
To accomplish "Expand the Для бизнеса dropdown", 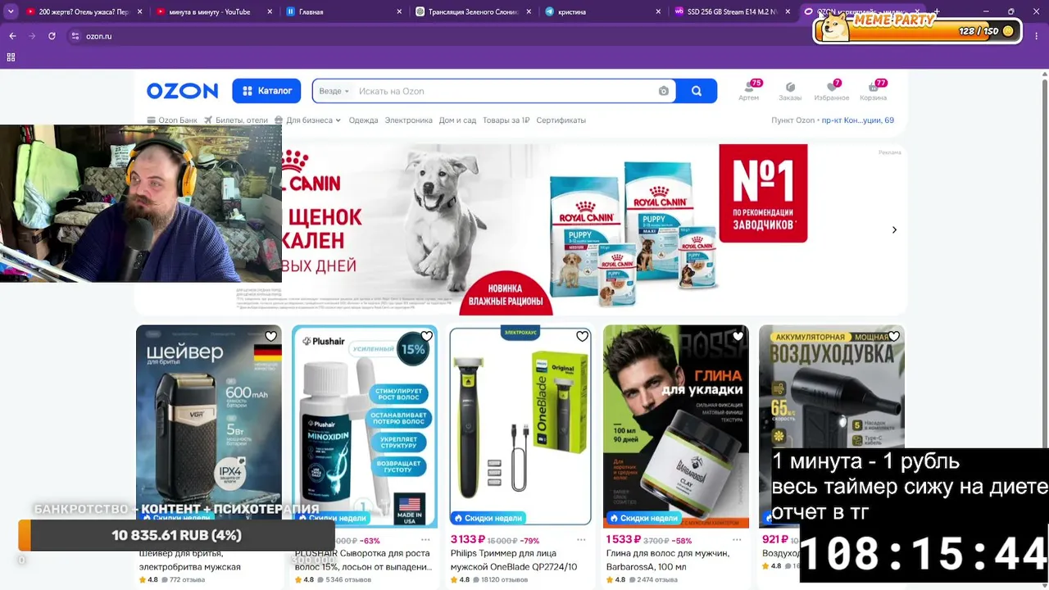I will pos(308,120).
